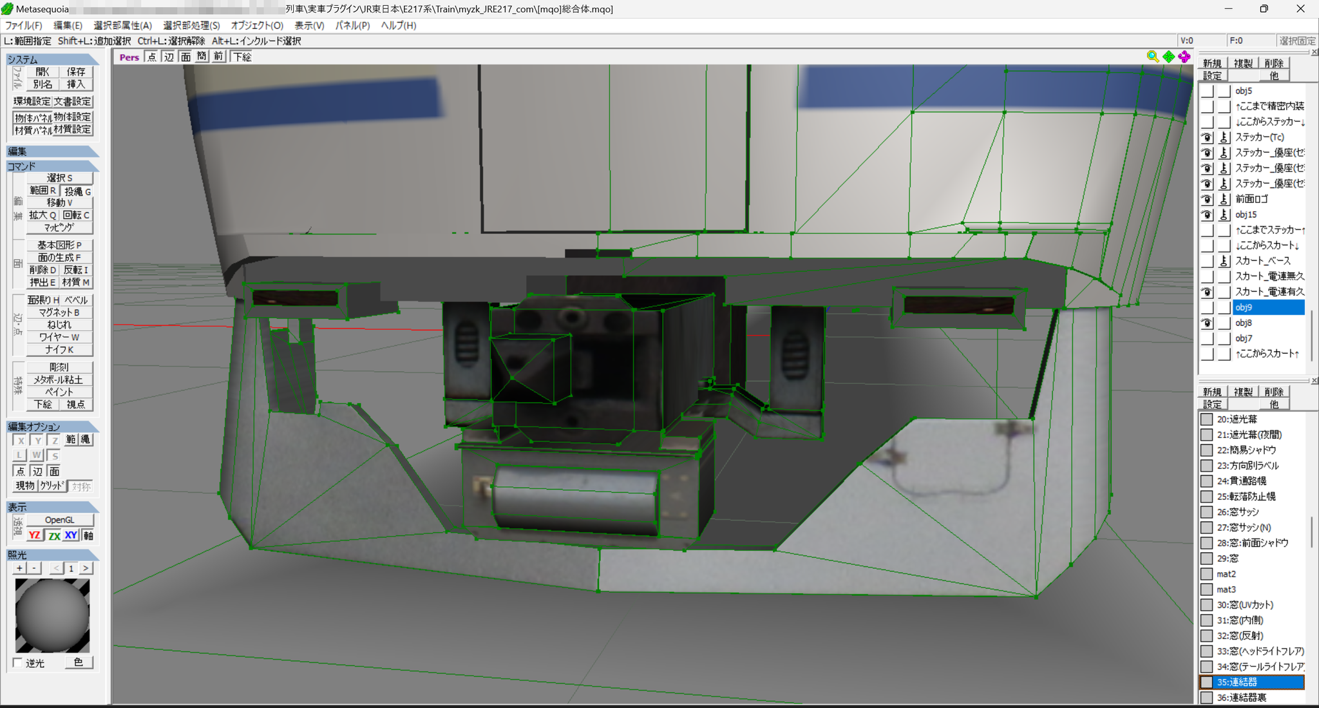Go to next light with > button
This screenshot has width=1319, height=708.
[86, 568]
